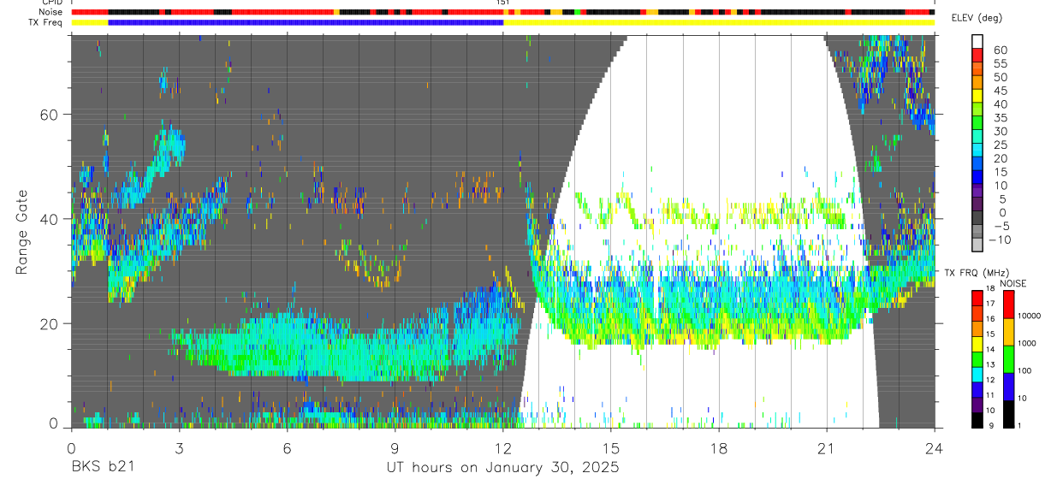Click the 'UT hours on January 30, 2025' label

tap(502, 468)
